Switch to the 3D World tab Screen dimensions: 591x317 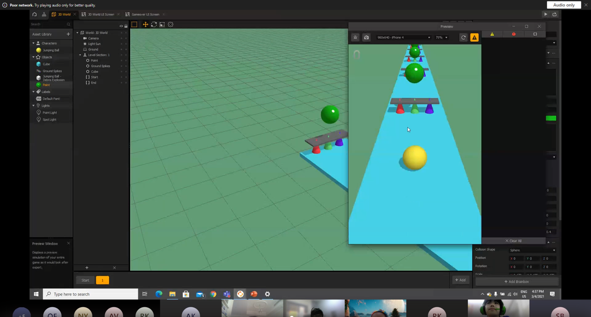[x=64, y=14]
